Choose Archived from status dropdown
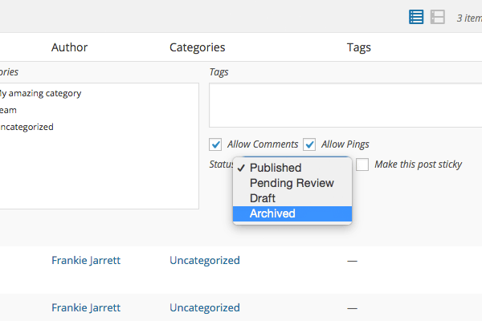482x321 pixels. tap(272, 213)
